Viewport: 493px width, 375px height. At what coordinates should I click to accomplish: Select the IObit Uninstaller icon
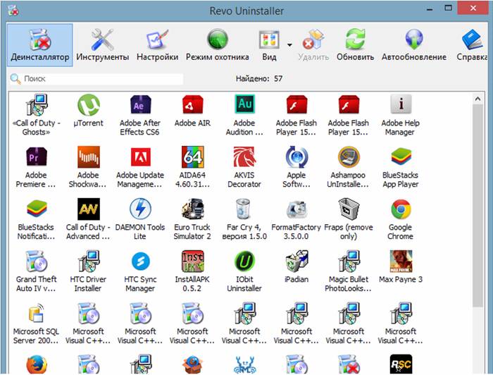(x=244, y=262)
